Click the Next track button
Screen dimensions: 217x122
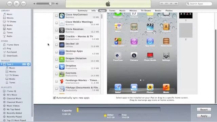pyautogui.click(x=23, y=4)
